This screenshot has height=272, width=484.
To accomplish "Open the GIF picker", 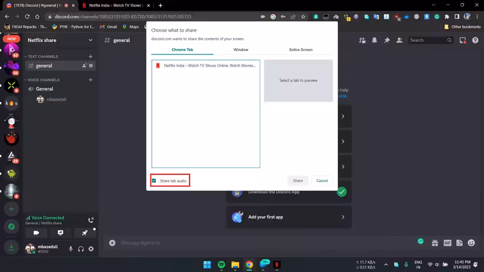I will (x=447, y=243).
